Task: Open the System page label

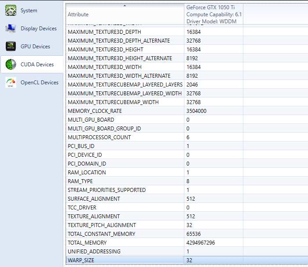Action: point(29,11)
